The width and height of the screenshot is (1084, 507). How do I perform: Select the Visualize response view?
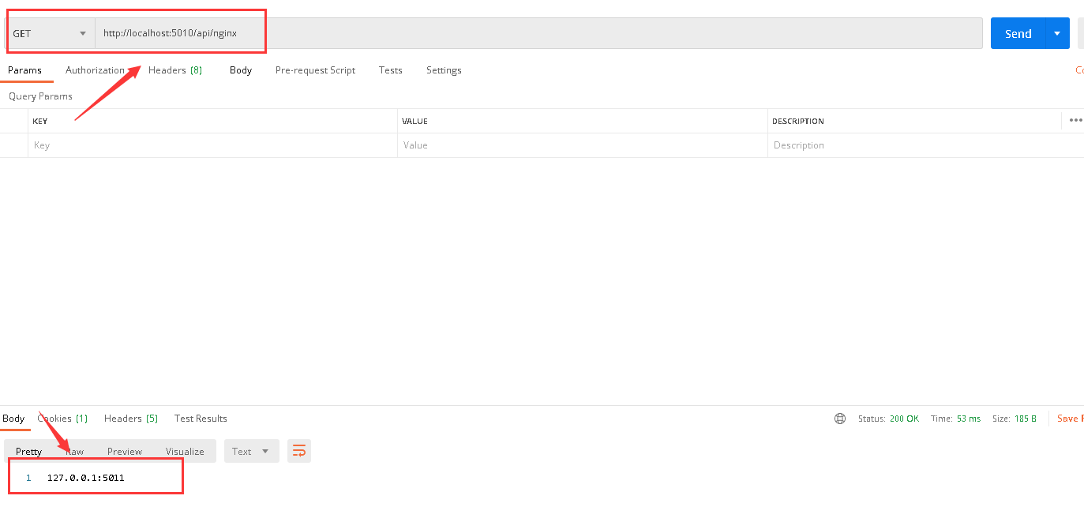(x=185, y=451)
